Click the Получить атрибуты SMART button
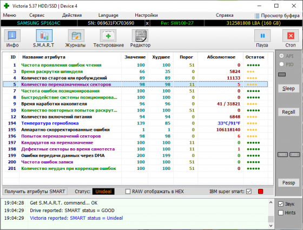This screenshot has width=303, height=230. (35, 192)
